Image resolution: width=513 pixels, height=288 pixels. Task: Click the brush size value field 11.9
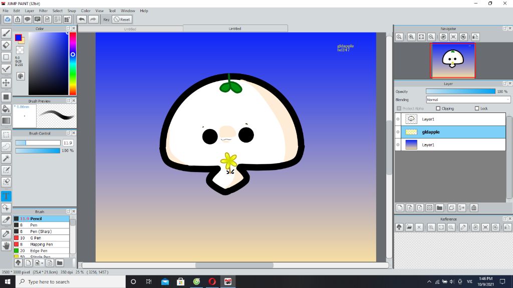pos(68,142)
